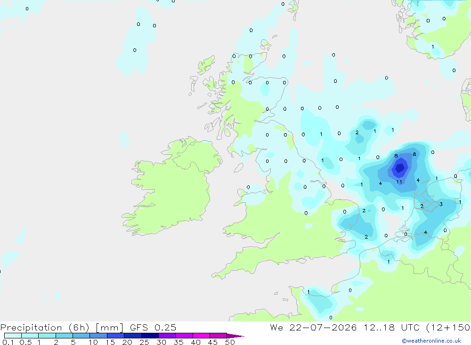Click the '12..18 UTC' time range text
Screen dimensions: 471x345
[x=392, y=328]
